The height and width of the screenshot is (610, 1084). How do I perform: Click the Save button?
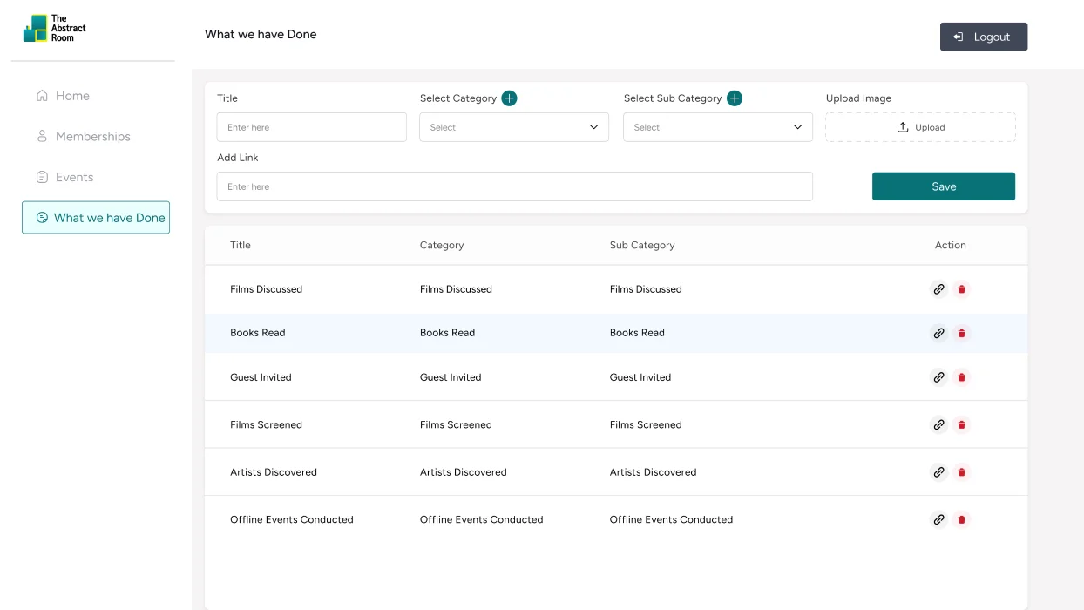click(x=944, y=186)
